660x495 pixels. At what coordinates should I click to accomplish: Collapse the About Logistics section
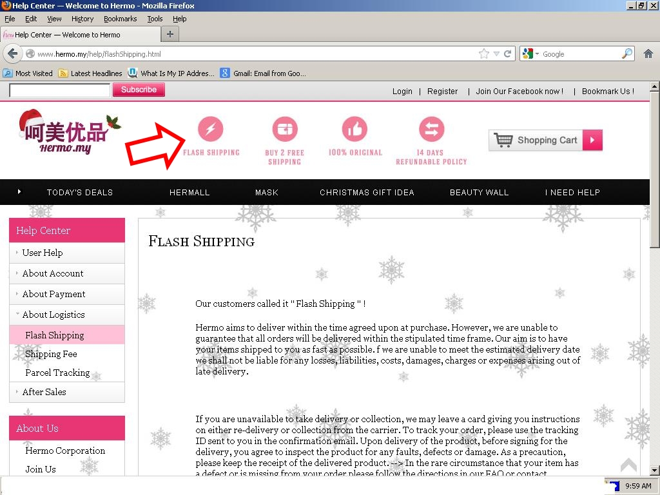point(53,315)
